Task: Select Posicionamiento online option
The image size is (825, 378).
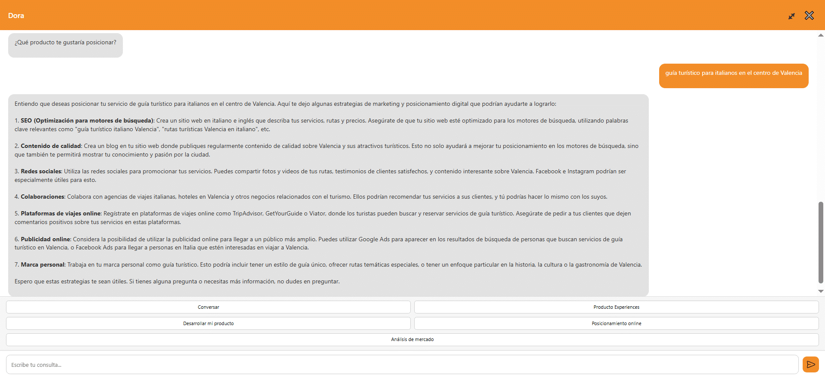Action: pyautogui.click(x=616, y=323)
